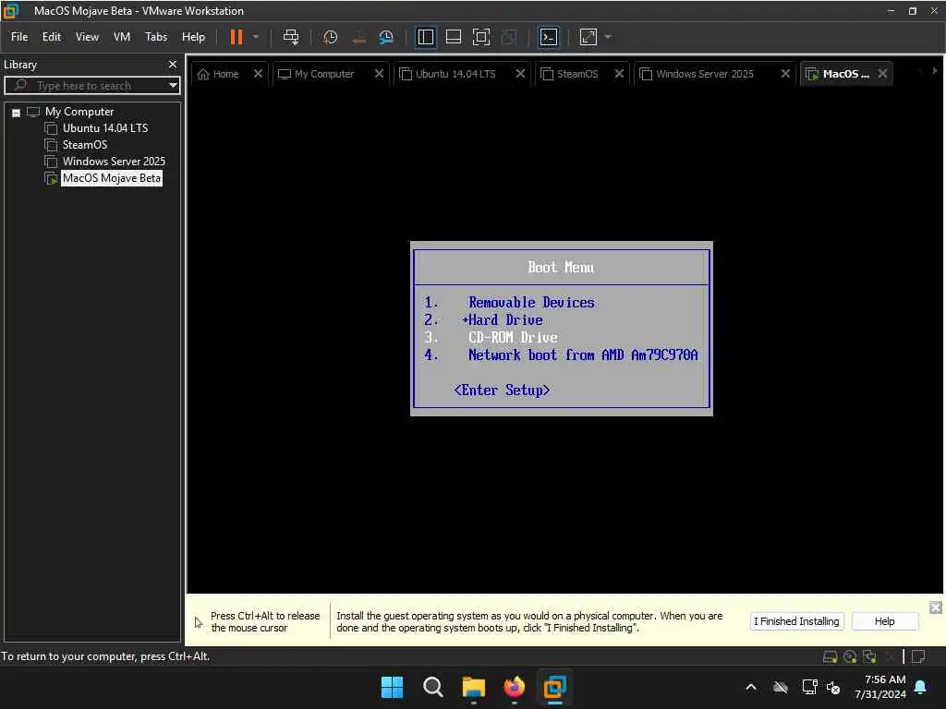This screenshot has width=946, height=709.
Task: Choose CD-ROM Drive in the Boot Menu
Action: click(514, 337)
